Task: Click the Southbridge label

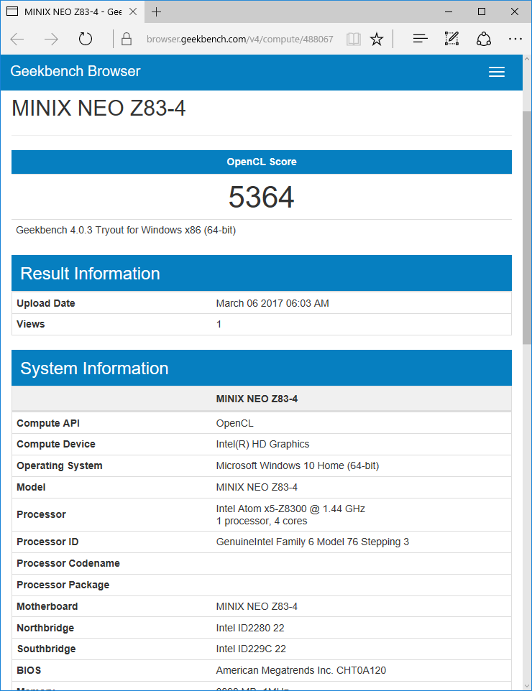Action: [46, 649]
